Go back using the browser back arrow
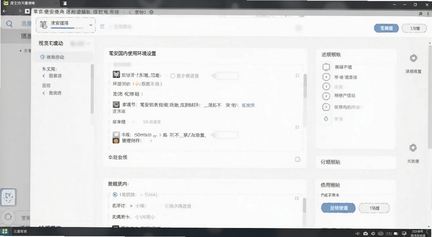Screen dimensions: 432x237 [x=4, y=11]
